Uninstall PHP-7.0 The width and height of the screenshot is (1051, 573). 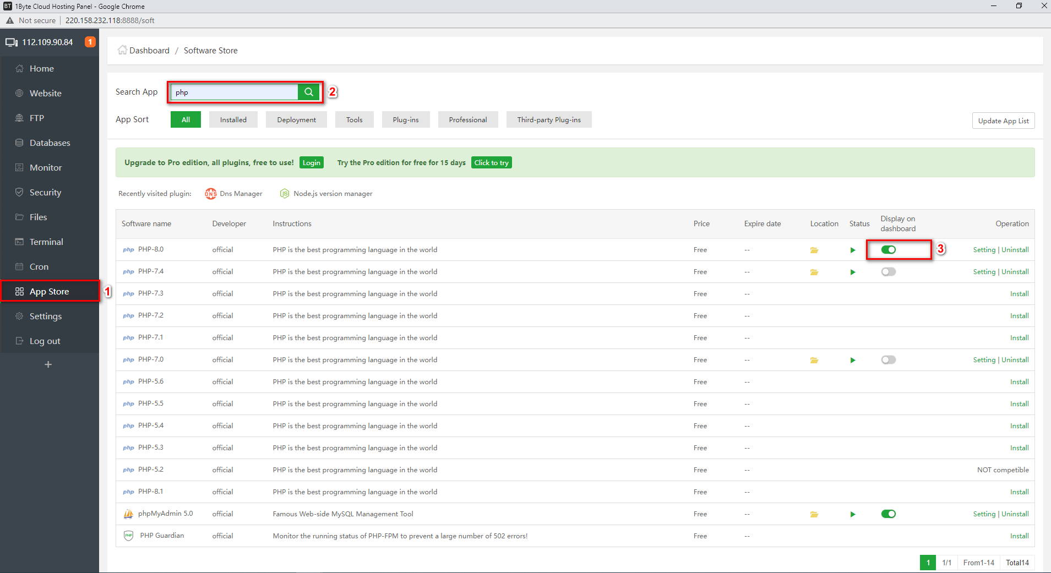(1015, 360)
